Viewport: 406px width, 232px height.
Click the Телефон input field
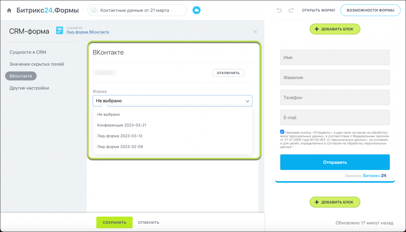335,98
